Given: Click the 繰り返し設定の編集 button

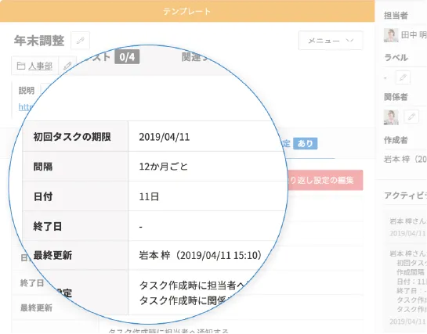Looking at the screenshot, I should (325, 180).
